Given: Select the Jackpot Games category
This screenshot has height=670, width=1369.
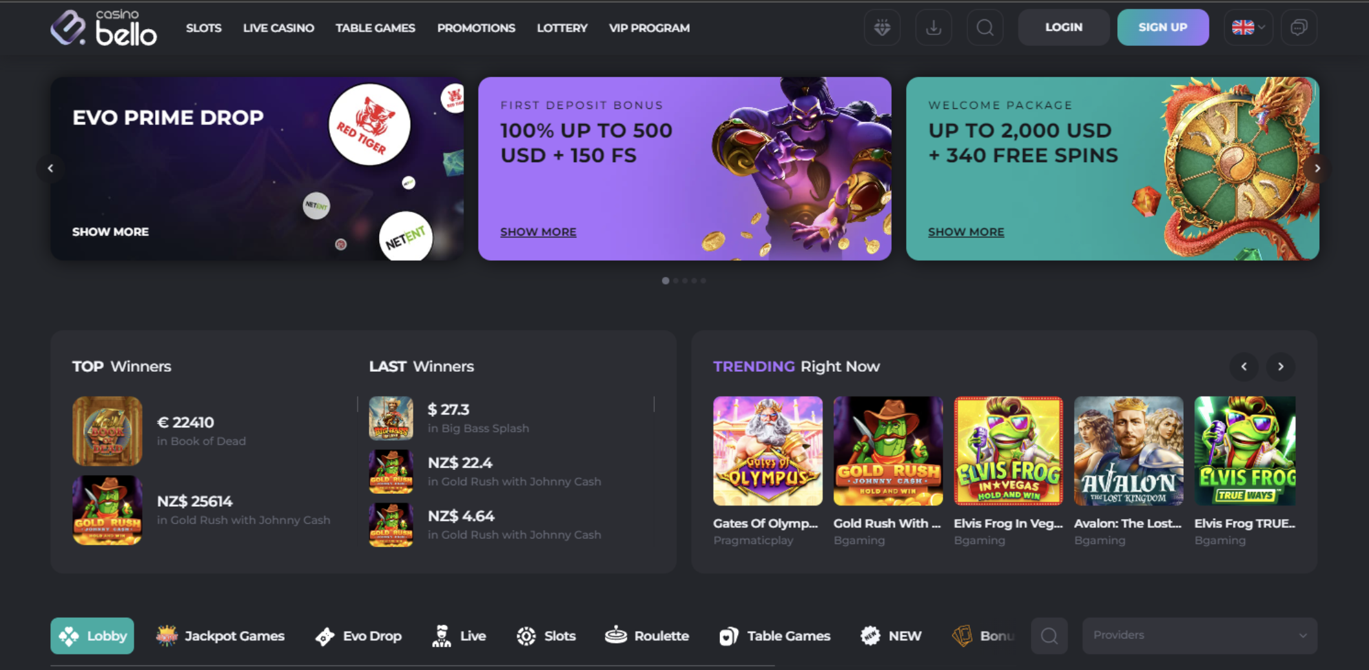Looking at the screenshot, I should pos(220,636).
